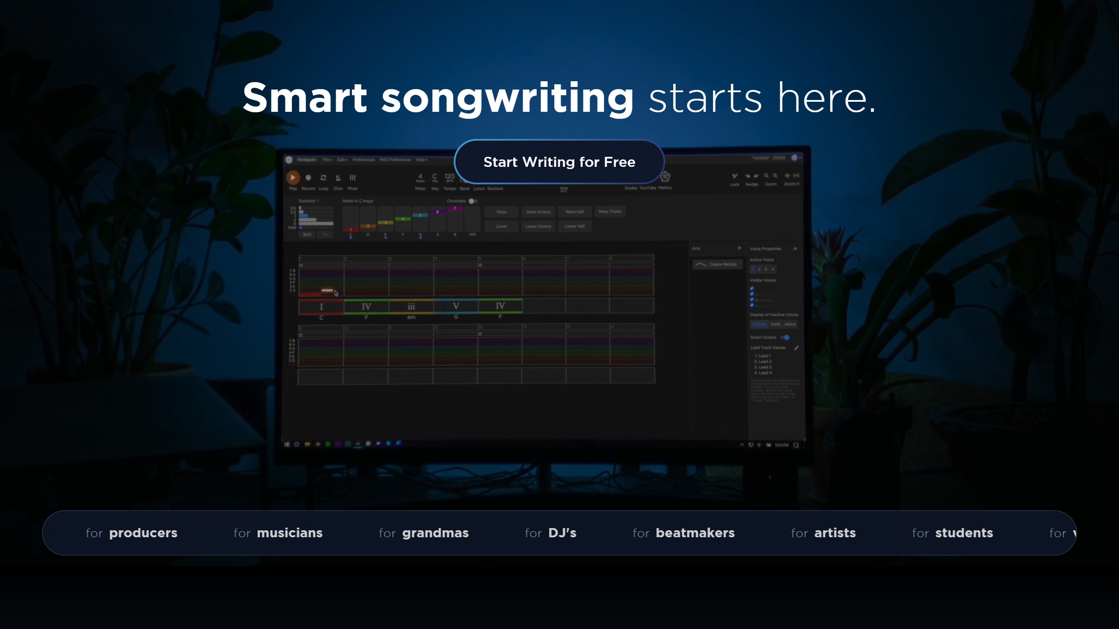
Task: Click the 'for producers' marquee item
Action: click(x=132, y=533)
